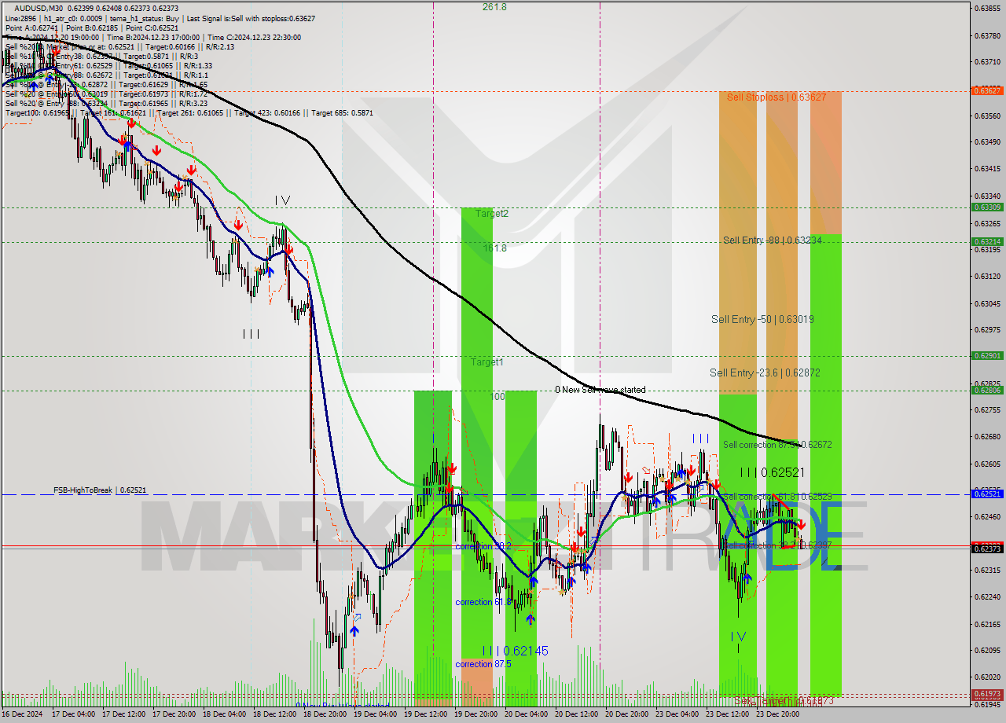
Task: Click the '100' Fibonacci level label
Action: click(497, 397)
